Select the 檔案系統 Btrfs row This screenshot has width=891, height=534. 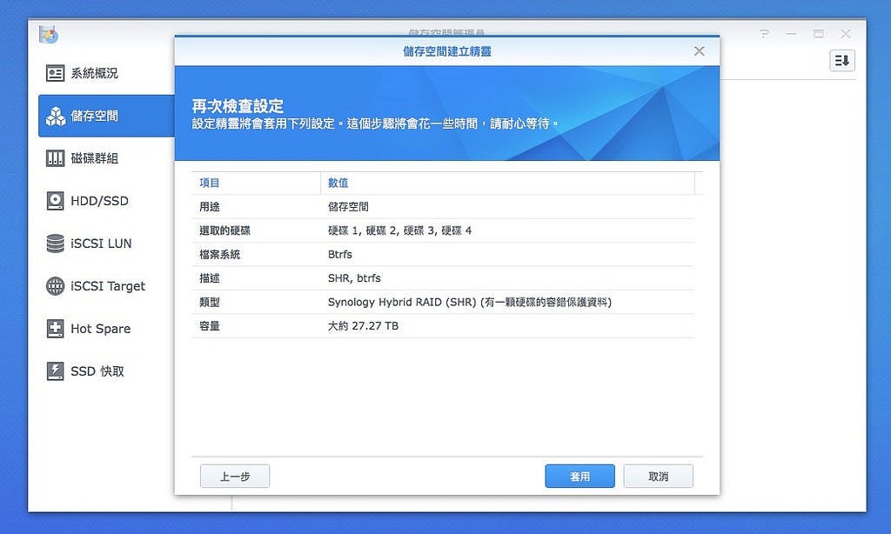(442, 255)
